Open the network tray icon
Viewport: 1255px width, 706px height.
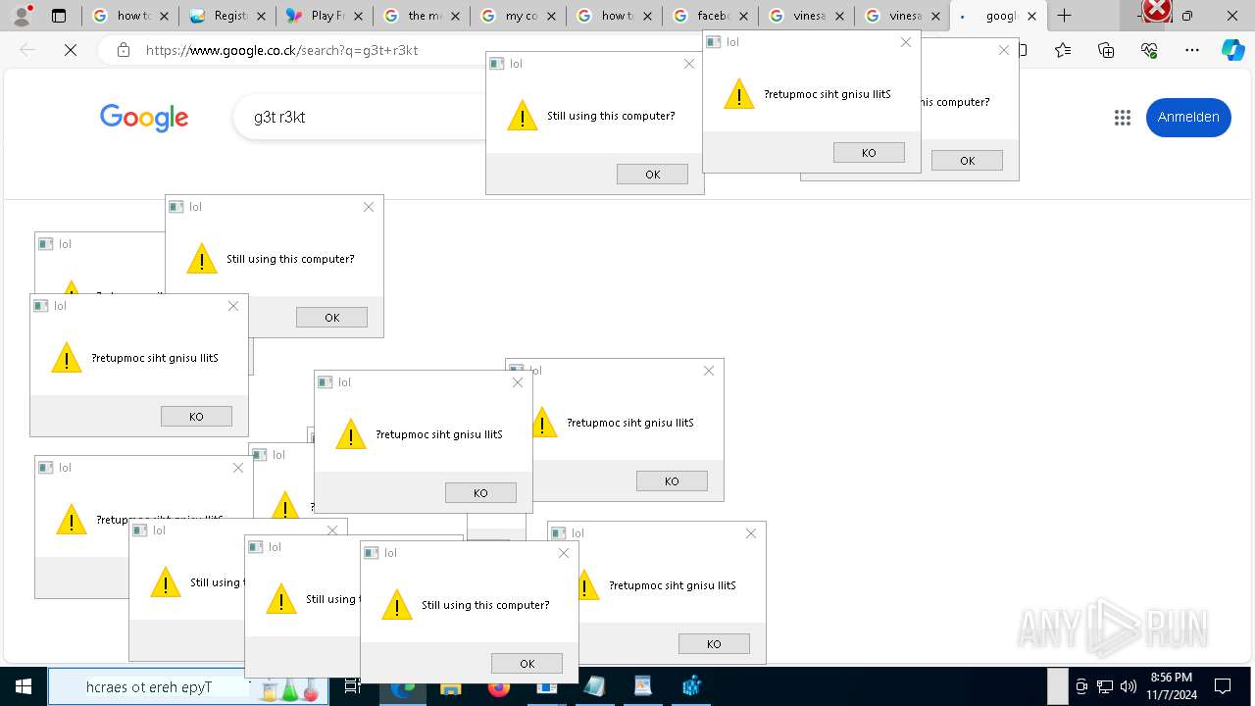(1105, 686)
